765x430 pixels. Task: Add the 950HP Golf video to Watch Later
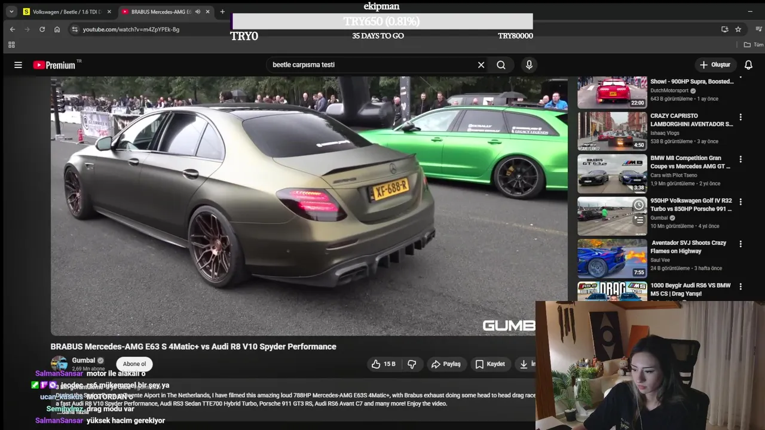coord(639,205)
